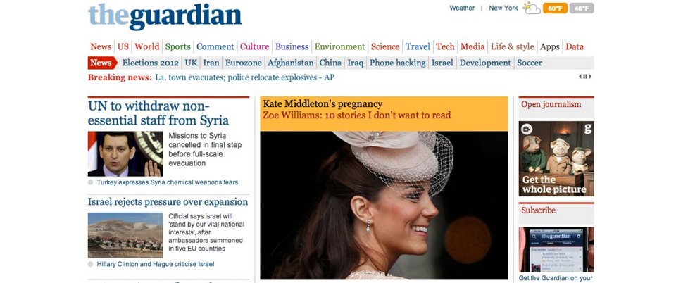Viewport: 676px width, 283px height.
Task: Click grey bullet beside Turkey Syria story
Action: coord(91,182)
